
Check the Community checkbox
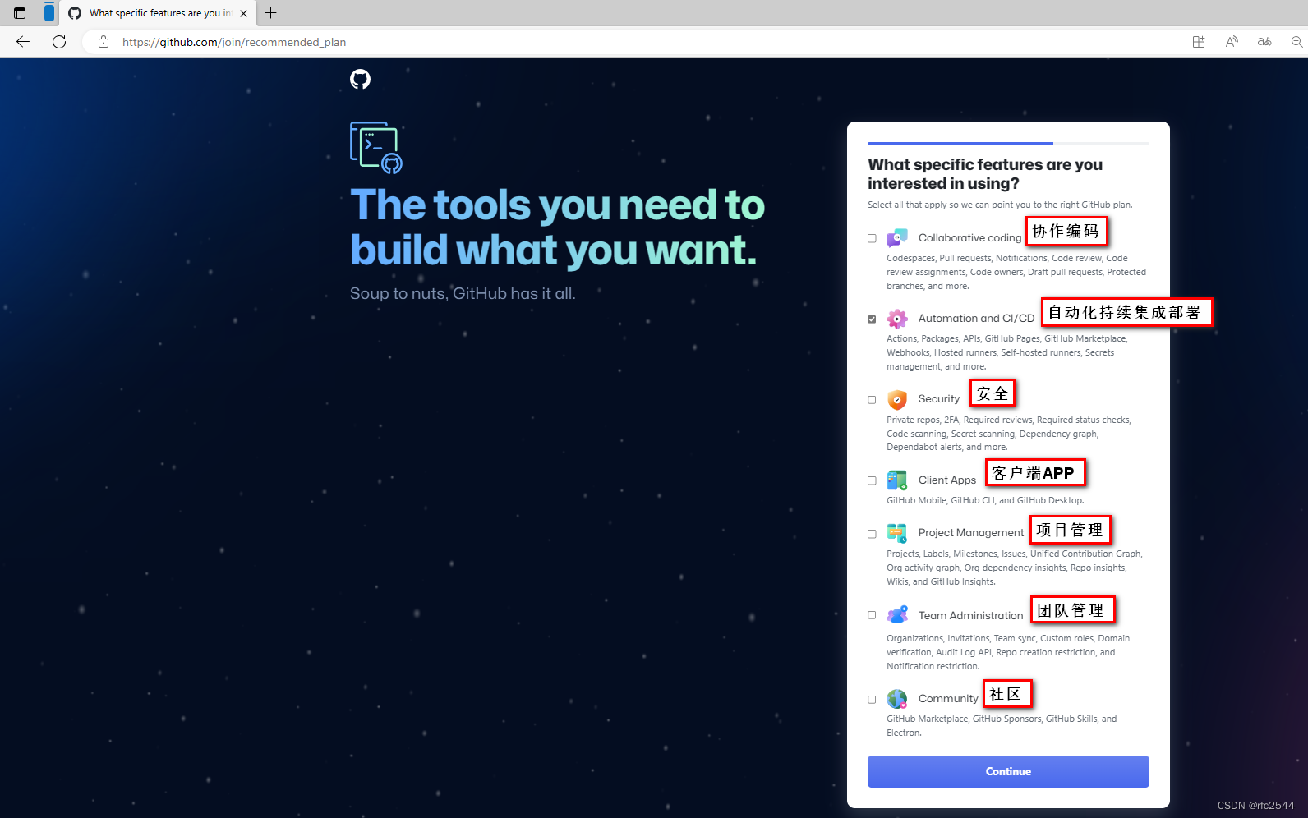click(872, 700)
